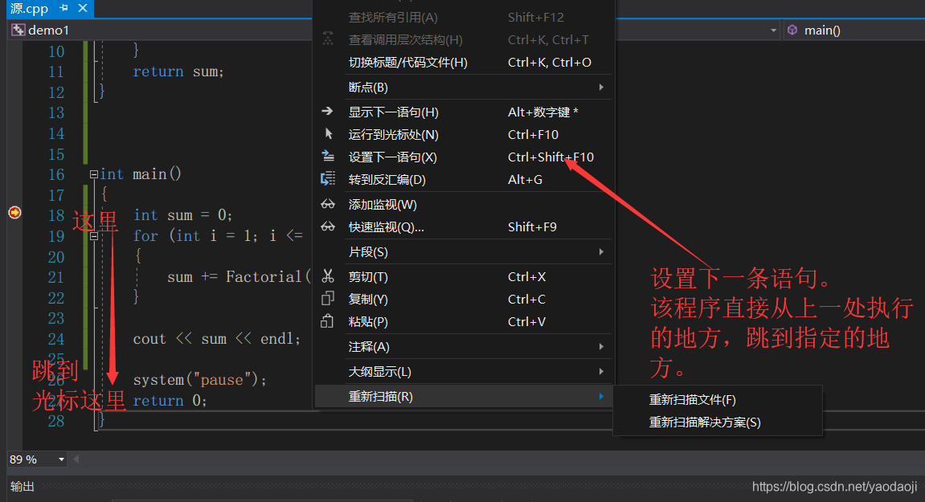Click the Add Watch glasses icon
This screenshot has height=502, width=925.
[x=328, y=204]
